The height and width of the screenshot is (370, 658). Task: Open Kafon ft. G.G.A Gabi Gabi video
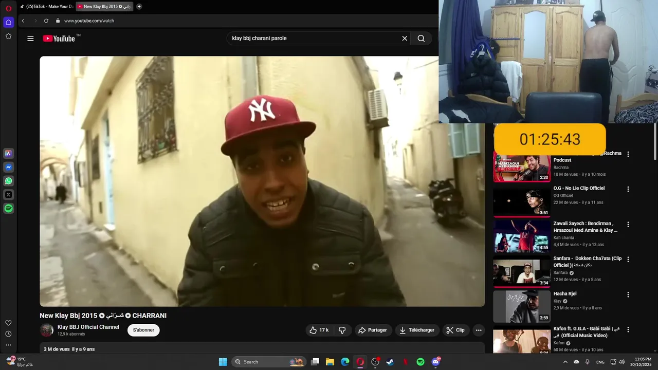point(587,332)
